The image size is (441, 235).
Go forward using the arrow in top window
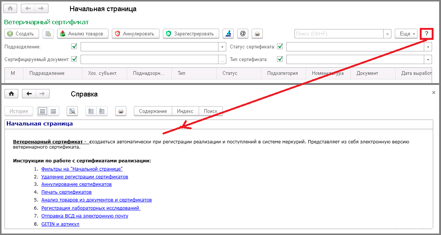tap(41, 9)
